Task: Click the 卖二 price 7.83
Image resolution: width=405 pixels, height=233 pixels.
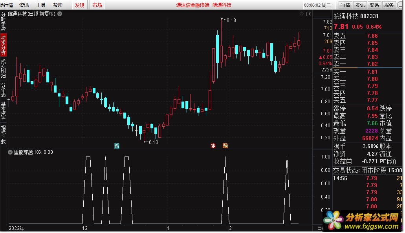Action: click(x=372, y=57)
